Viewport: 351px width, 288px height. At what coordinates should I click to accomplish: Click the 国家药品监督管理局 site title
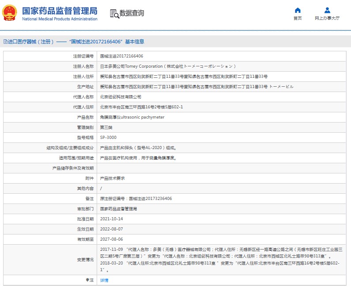[60, 11]
